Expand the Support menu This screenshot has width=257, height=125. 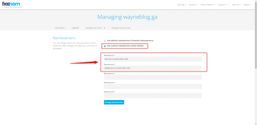223,5
